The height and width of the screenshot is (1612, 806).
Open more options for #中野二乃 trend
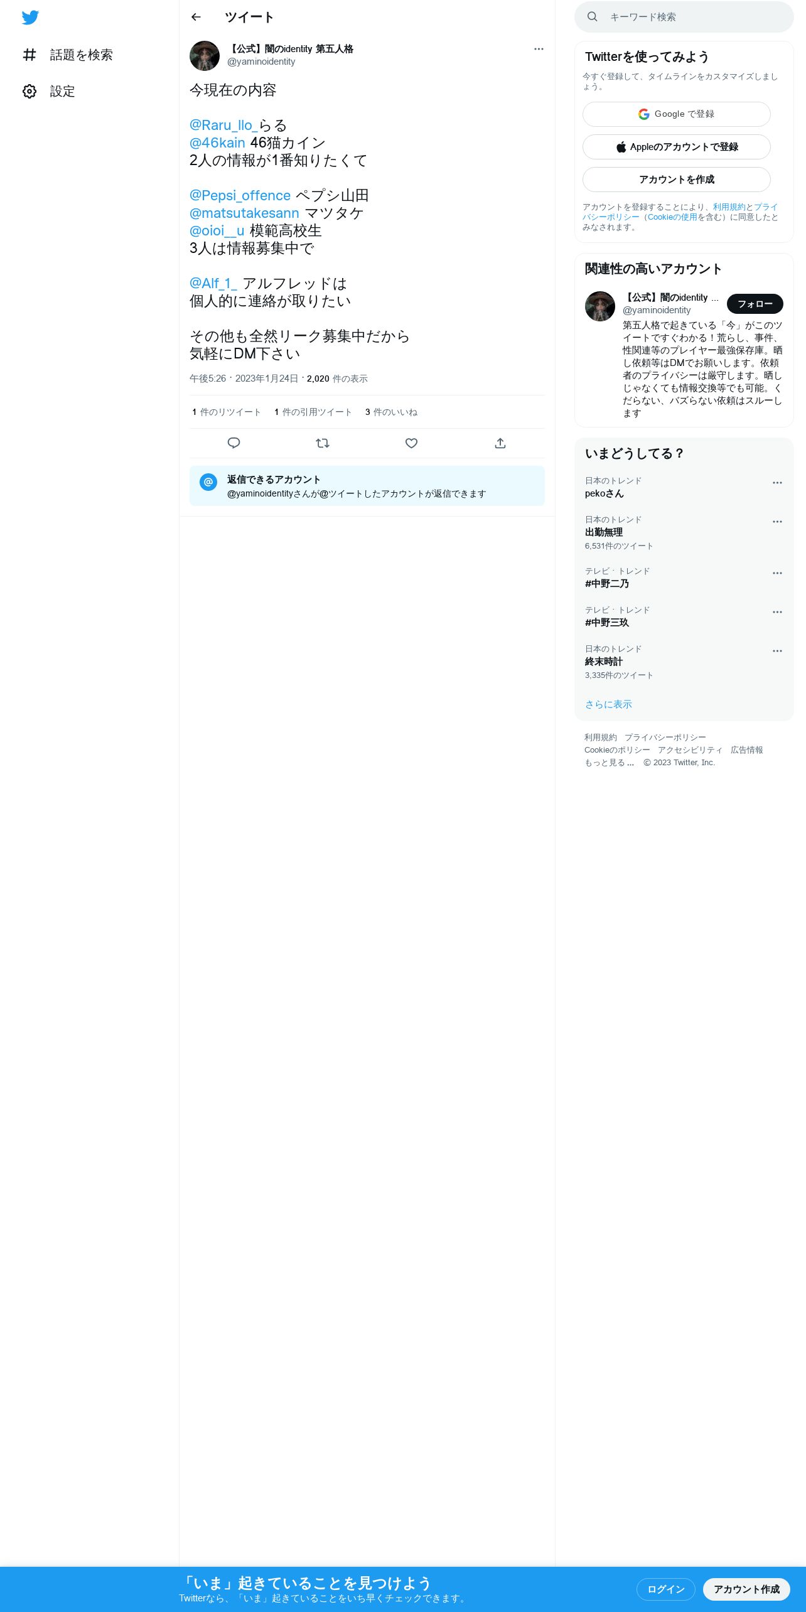coord(777,573)
